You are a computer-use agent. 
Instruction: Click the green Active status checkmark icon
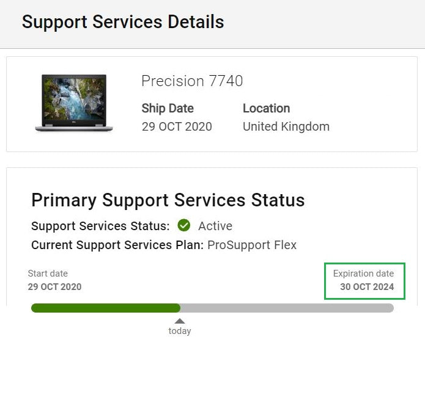(184, 225)
